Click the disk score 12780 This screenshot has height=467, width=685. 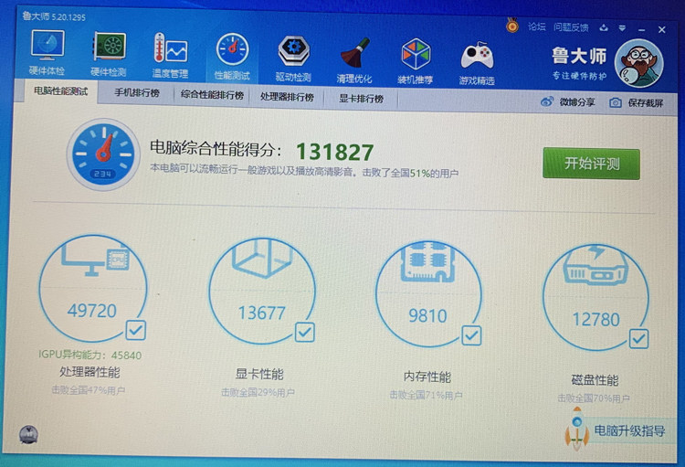pyautogui.click(x=595, y=320)
